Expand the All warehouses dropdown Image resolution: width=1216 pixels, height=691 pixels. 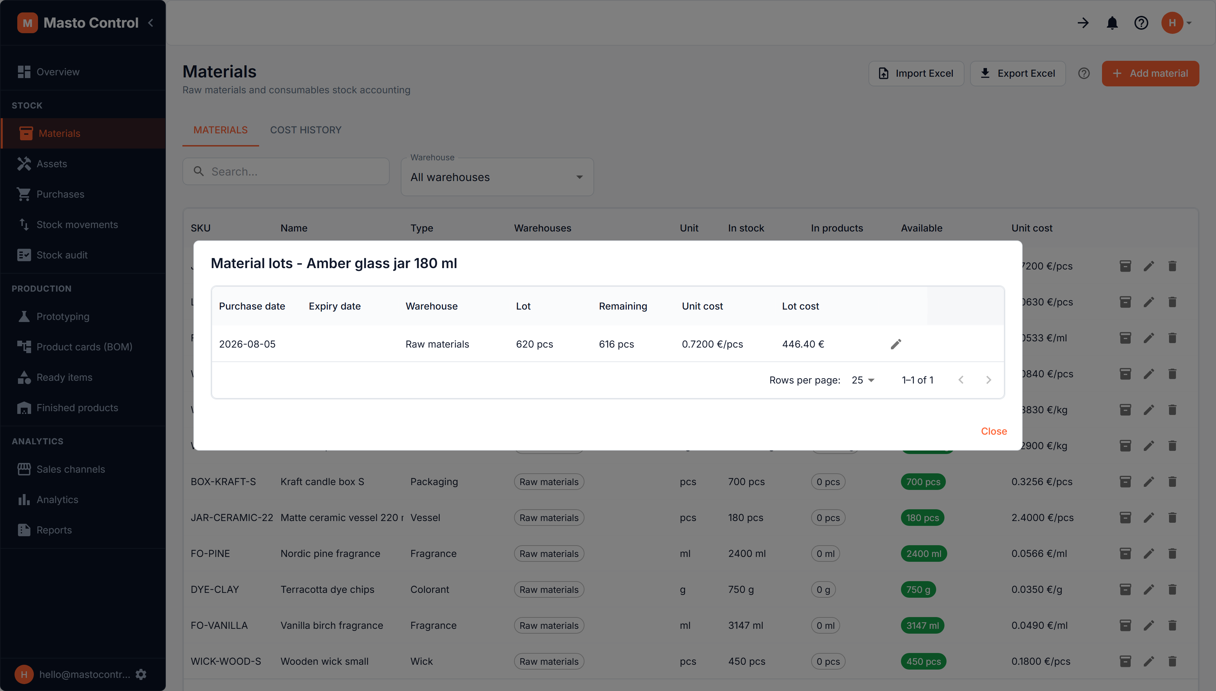(x=497, y=177)
